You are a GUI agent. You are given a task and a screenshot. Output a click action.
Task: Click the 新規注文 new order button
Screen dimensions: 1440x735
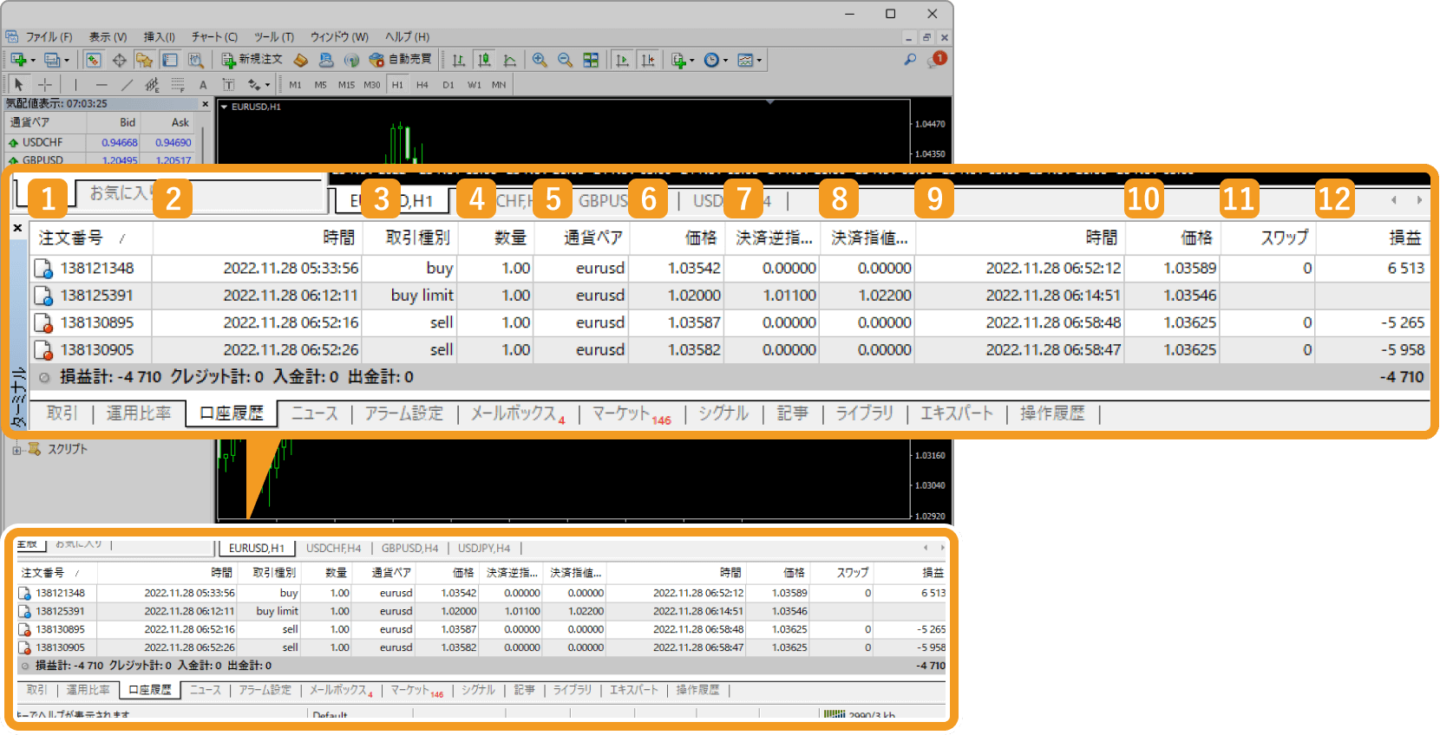[252, 60]
